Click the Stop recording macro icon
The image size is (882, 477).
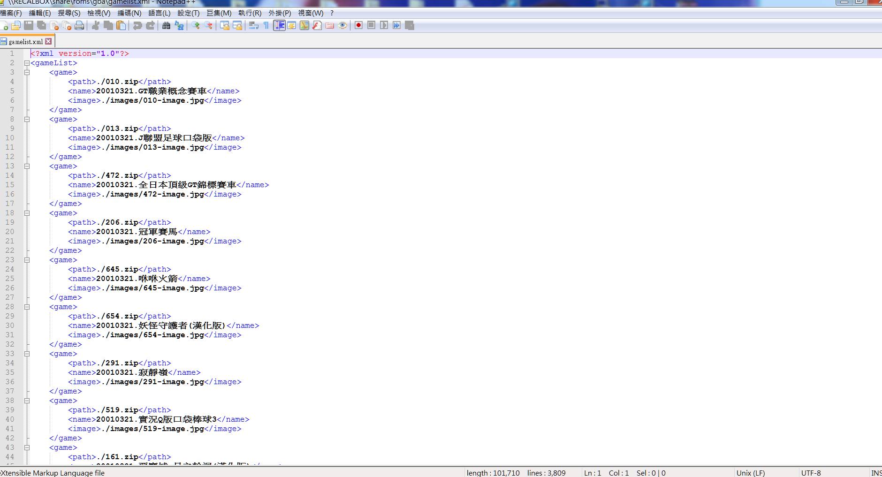[372, 25]
